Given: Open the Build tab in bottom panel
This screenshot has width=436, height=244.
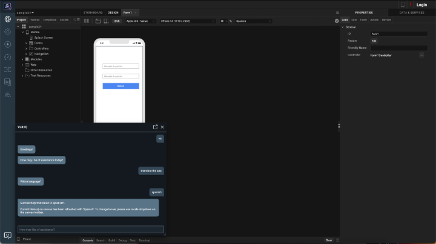Looking at the screenshot, I should click(112, 240).
